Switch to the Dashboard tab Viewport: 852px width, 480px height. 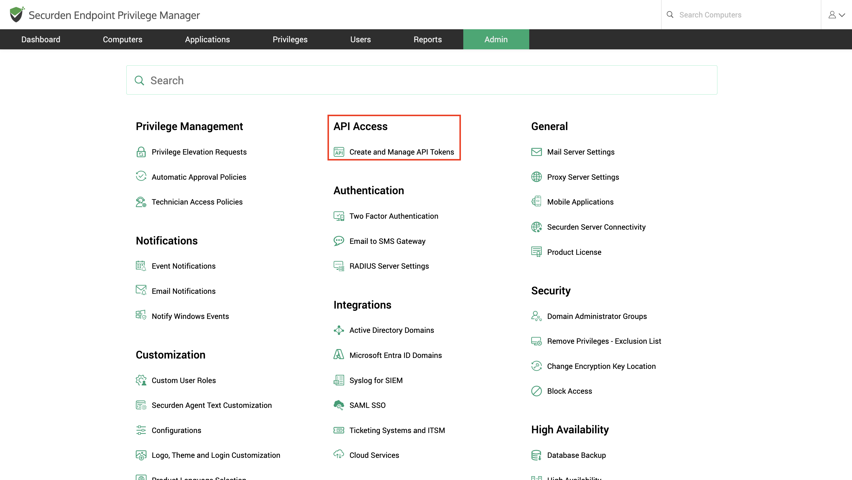point(41,39)
